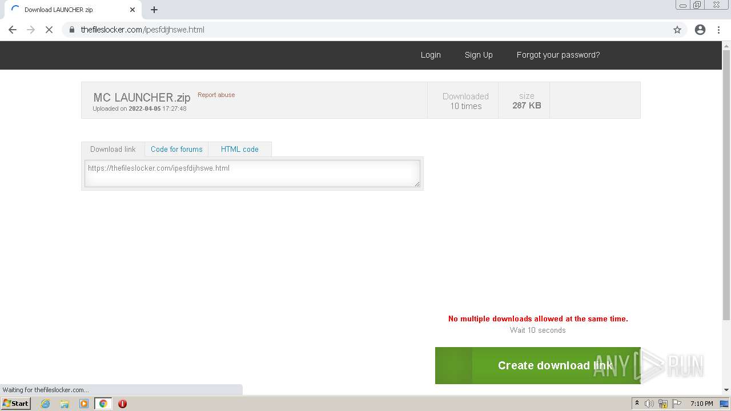731x411 pixels.
Task: Click the MC LAUNCHER.zip file title
Action: 142,97
